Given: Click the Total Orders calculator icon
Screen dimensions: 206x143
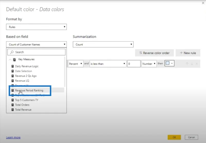Looking at the screenshot, I should point(13,105).
